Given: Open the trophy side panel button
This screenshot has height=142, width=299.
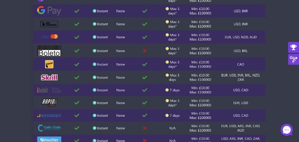Looking at the screenshot, I should coord(293,48).
